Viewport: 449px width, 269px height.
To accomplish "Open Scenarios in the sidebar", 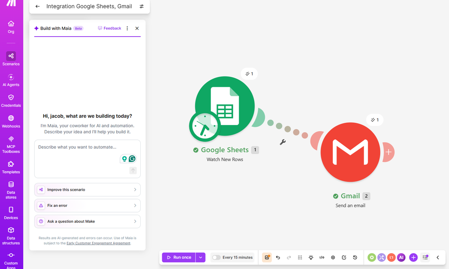I will coord(11,59).
